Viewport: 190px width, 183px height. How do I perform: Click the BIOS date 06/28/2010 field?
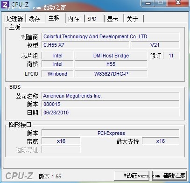(111, 113)
